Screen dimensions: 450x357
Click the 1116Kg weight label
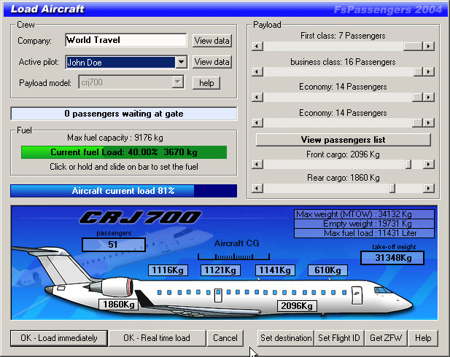click(168, 270)
